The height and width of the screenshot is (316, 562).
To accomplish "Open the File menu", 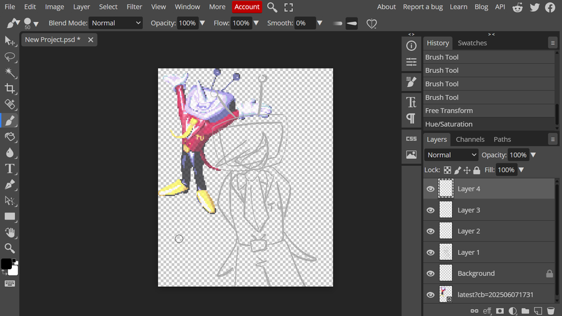I will pyautogui.click(x=9, y=7).
